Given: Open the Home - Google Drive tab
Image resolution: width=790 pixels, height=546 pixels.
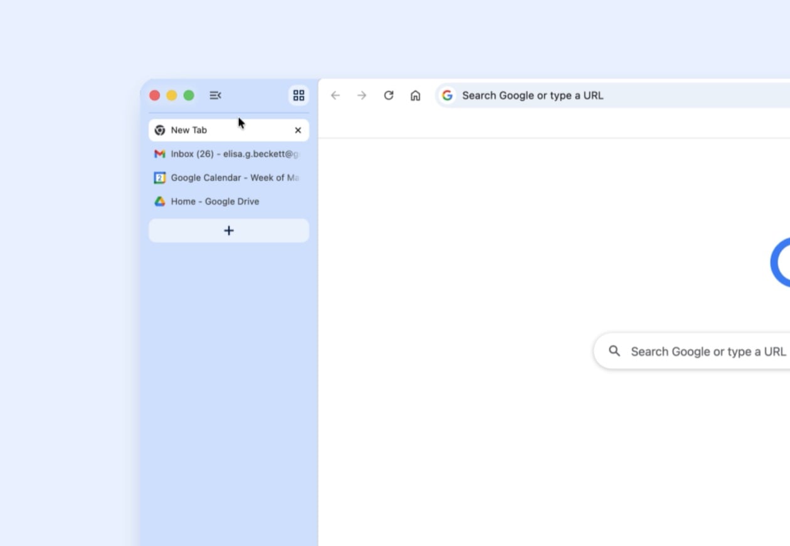Looking at the screenshot, I should click(215, 201).
